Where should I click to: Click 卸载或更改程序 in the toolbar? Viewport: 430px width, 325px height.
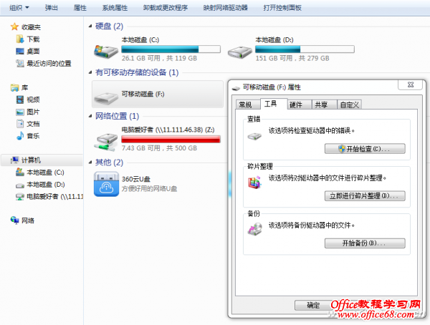166,8
